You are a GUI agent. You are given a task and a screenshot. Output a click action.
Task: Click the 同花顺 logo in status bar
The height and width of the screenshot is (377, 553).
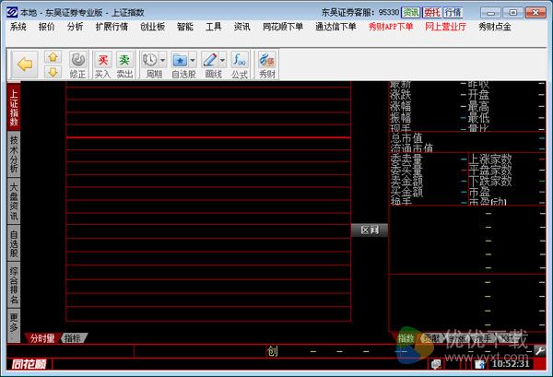point(29,364)
